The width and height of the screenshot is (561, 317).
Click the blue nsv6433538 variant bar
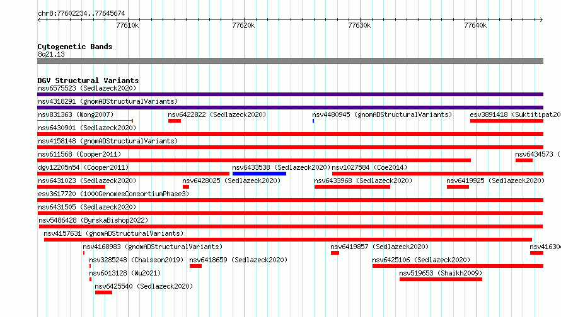click(260, 174)
